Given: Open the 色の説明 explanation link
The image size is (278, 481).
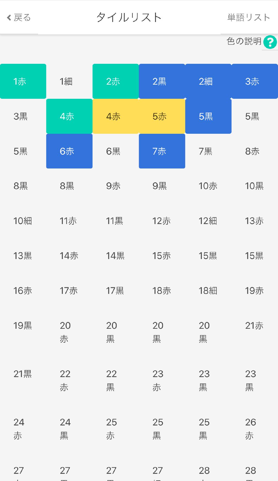Looking at the screenshot, I should [244, 41].
